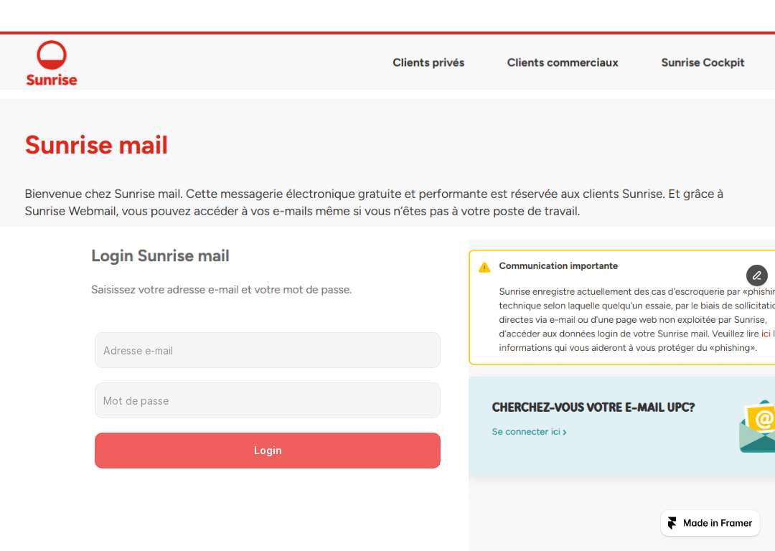This screenshot has width=775, height=551.
Task: Focus the Mot de passe field
Action: [x=268, y=400]
